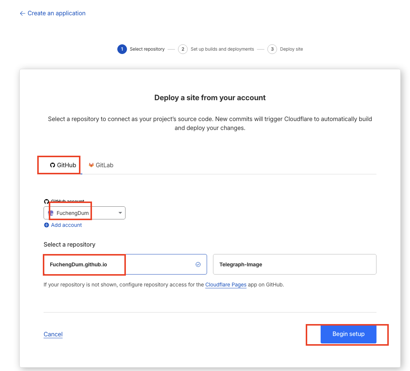Switch to the GitHub tab

[x=63, y=165]
